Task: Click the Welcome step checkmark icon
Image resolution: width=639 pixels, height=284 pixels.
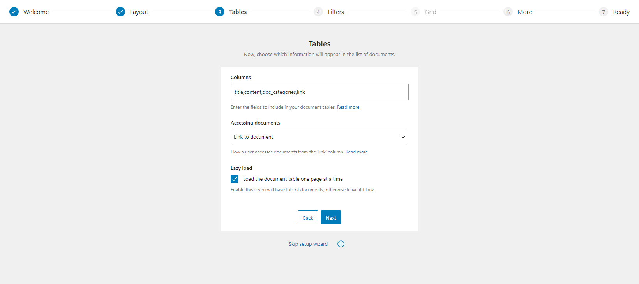Action: (14, 12)
